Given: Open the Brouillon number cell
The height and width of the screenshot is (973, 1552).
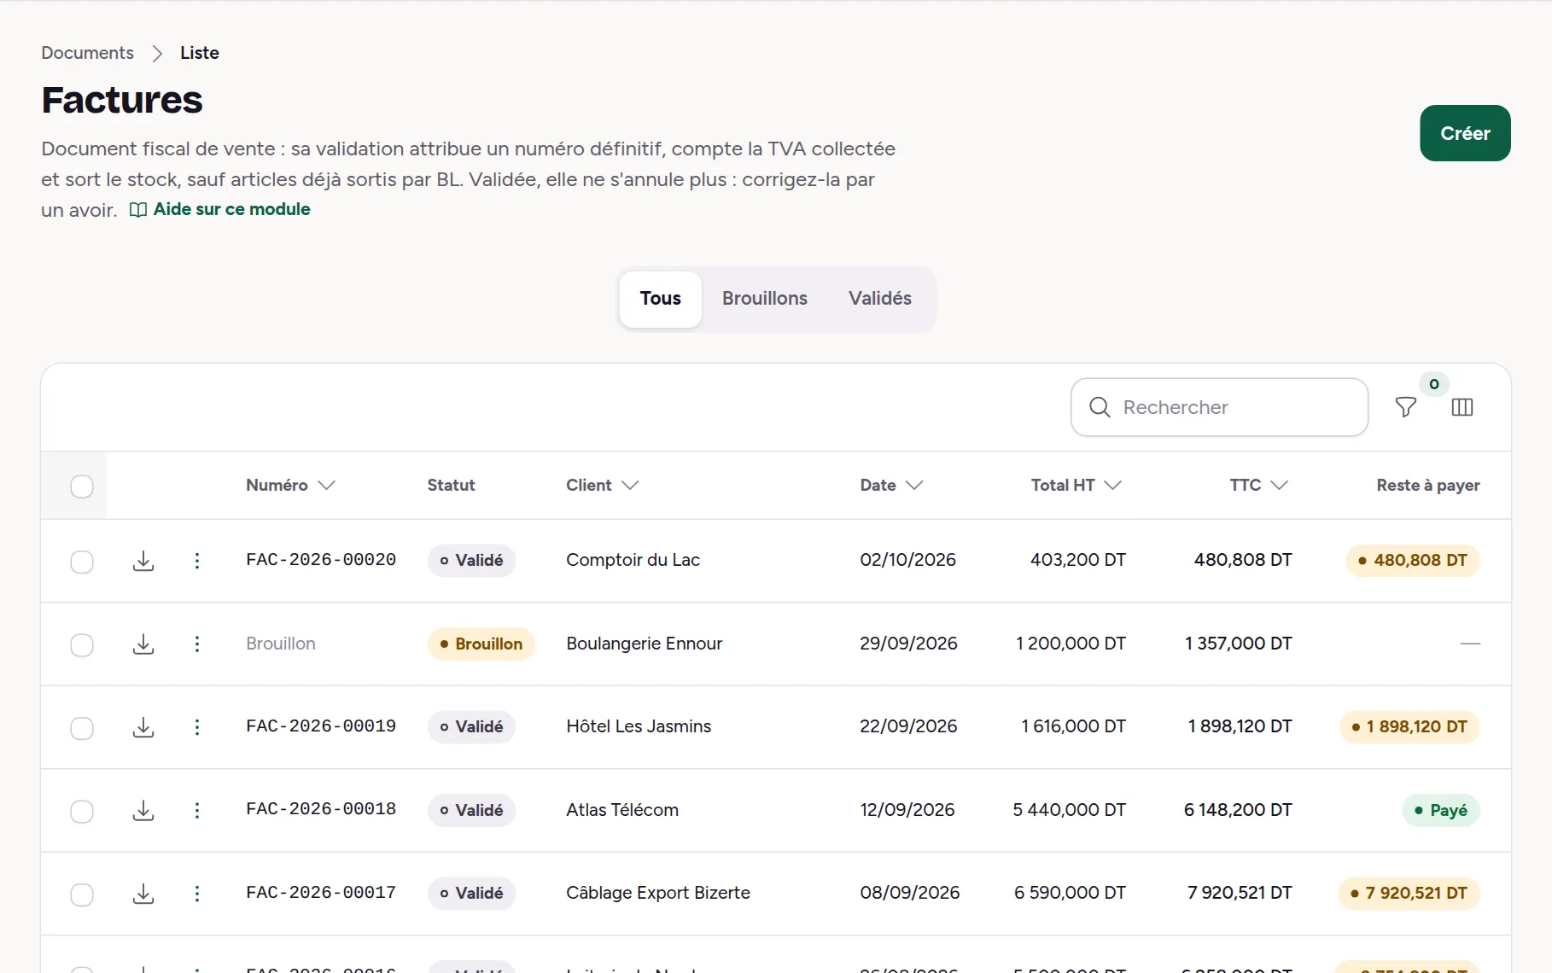Looking at the screenshot, I should (281, 644).
